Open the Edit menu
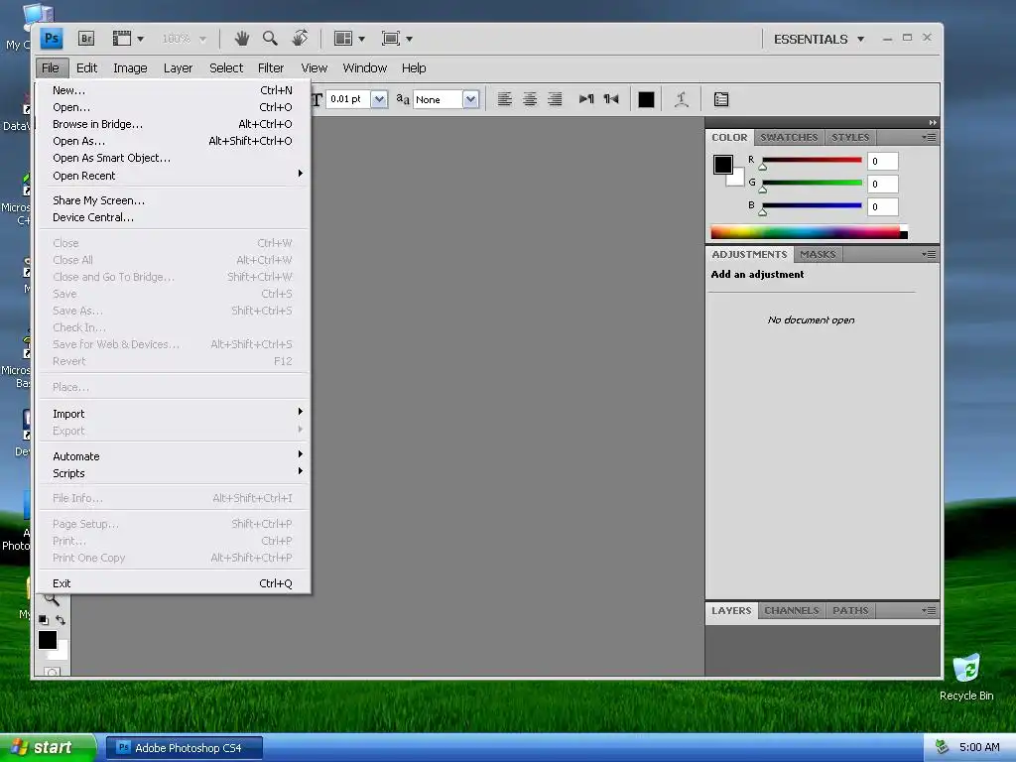This screenshot has width=1016, height=762. pos(86,68)
